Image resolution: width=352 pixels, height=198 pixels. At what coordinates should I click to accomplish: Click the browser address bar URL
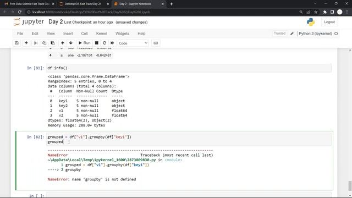point(91,12)
